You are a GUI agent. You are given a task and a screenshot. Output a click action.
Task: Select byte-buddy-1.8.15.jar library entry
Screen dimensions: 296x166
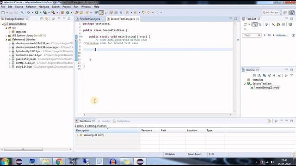28,51
